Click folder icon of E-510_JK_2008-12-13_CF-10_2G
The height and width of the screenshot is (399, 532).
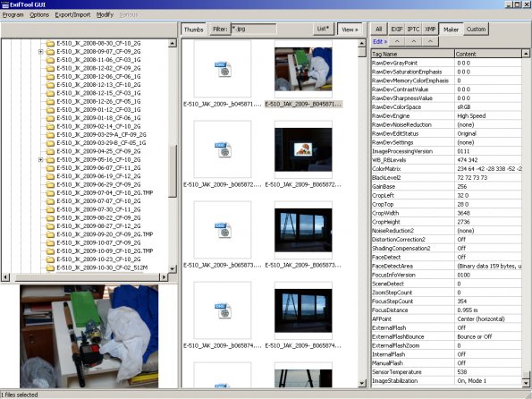click(x=50, y=85)
